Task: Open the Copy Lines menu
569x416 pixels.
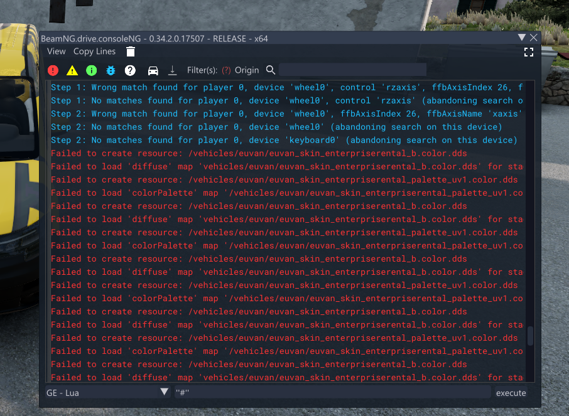Action: point(94,51)
